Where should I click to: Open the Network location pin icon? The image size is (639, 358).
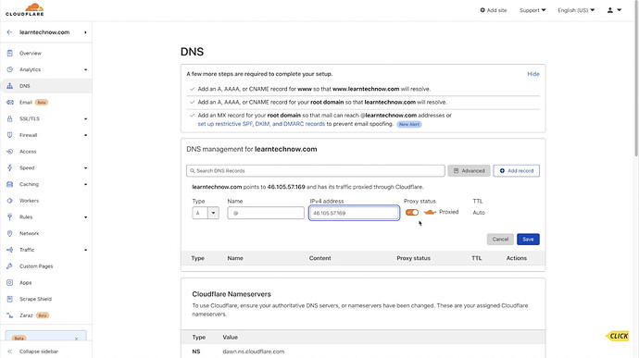[10, 233]
